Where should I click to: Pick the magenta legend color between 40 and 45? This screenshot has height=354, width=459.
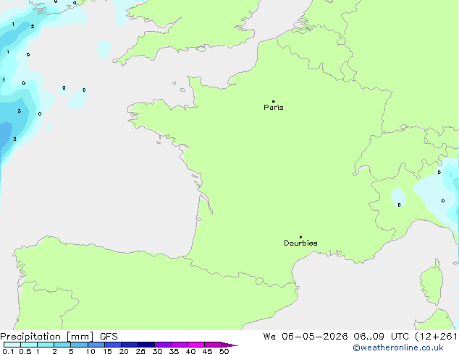pos(196,345)
